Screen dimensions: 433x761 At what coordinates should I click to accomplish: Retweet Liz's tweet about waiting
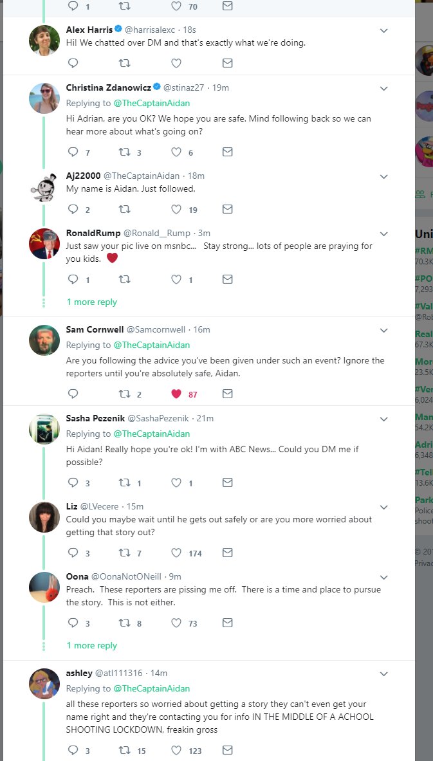[x=125, y=553]
